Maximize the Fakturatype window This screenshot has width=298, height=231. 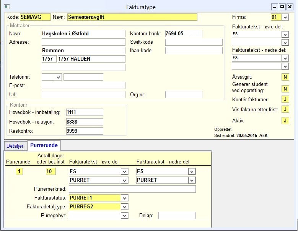[x=282, y=7]
